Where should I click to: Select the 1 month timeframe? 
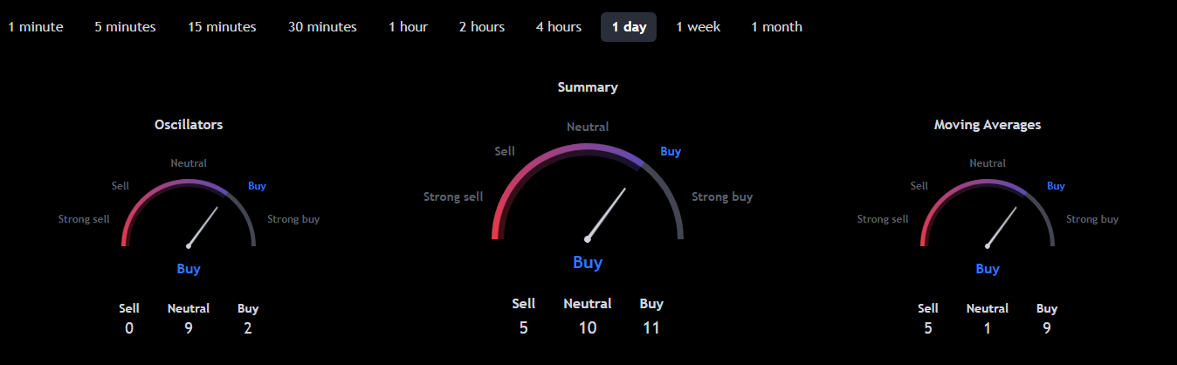pos(776,27)
